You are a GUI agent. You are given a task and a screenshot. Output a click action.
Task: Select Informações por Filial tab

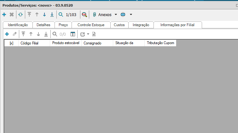click(x=177, y=25)
